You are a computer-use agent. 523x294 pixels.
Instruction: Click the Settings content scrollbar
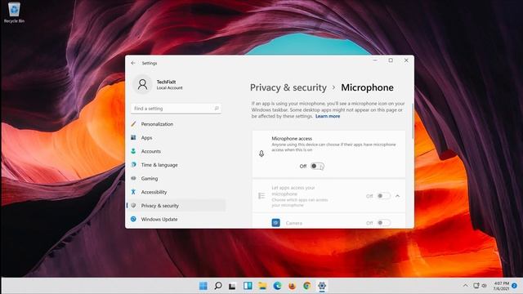[x=413, y=121]
